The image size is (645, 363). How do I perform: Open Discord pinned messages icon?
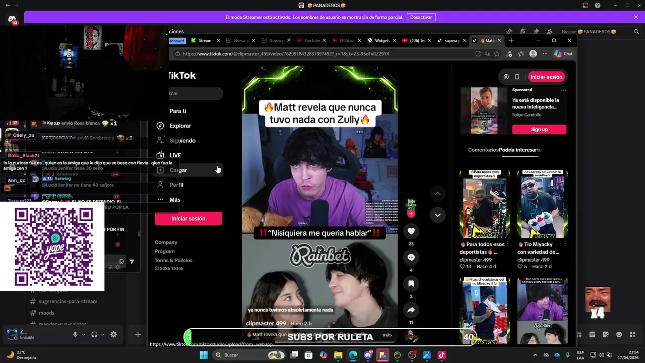pos(536,31)
